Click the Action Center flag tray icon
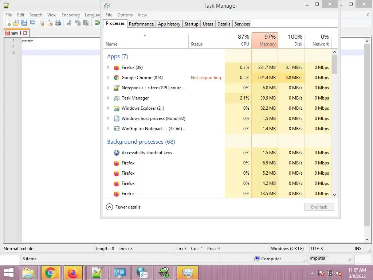373x280 pixels. click(321, 273)
